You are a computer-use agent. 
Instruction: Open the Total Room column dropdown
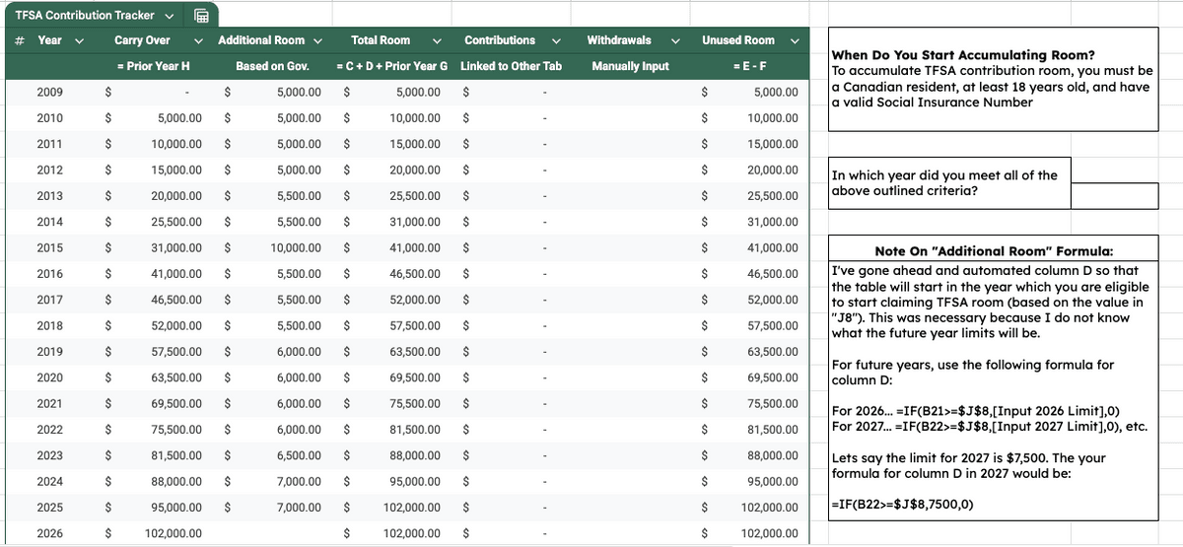coord(437,40)
